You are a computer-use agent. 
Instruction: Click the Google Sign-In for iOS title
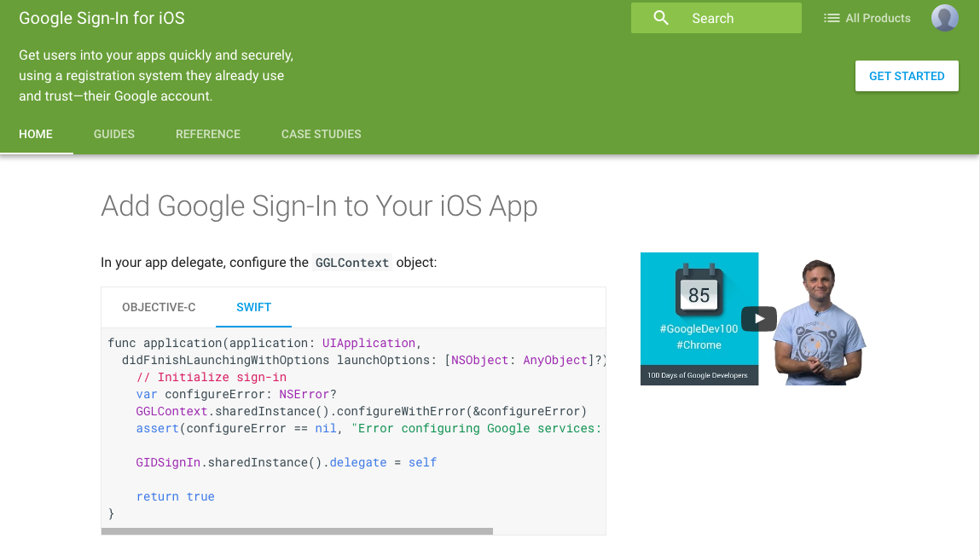pos(101,18)
